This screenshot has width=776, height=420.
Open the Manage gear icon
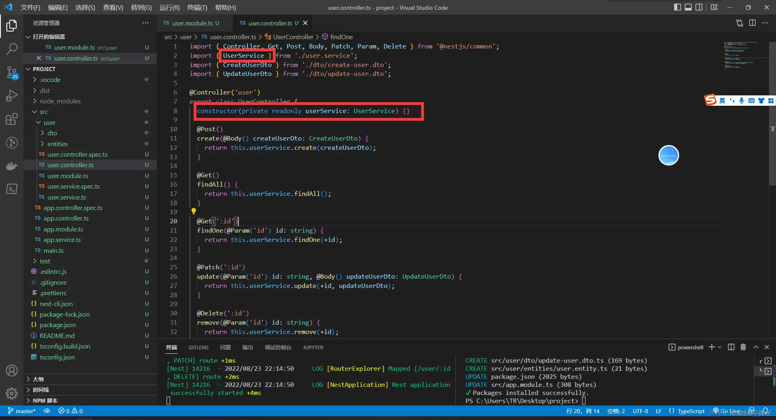pyautogui.click(x=12, y=393)
